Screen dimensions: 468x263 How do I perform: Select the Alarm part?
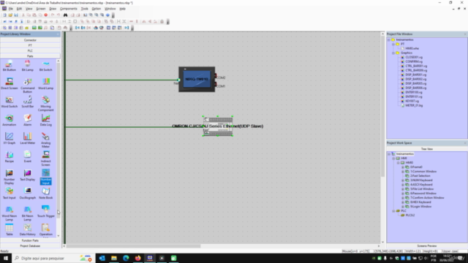point(28,121)
